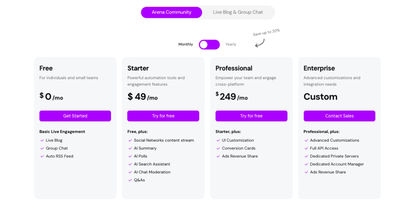The image size is (418, 211).
Task: Click checkmark icon beside Q&As feature
Action: tap(130, 180)
